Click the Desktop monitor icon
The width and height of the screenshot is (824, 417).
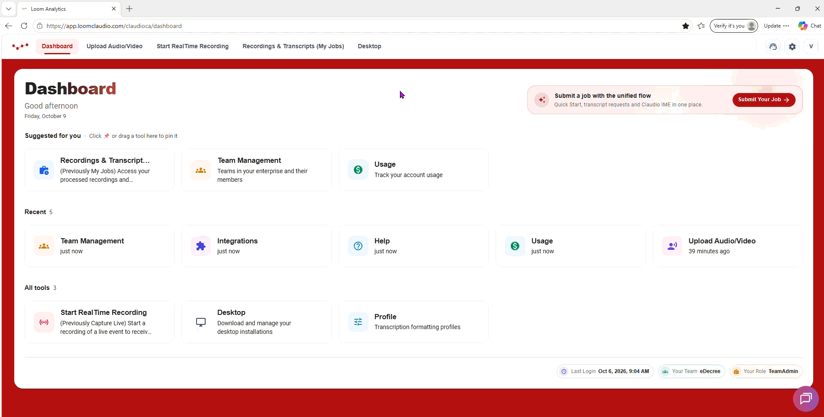[201, 322]
